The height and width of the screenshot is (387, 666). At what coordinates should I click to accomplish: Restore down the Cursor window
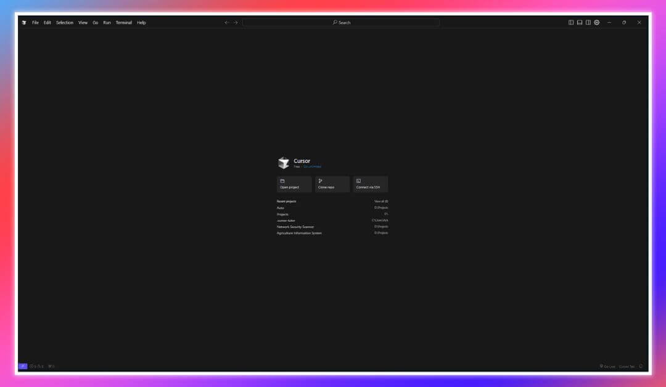(624, 22)
